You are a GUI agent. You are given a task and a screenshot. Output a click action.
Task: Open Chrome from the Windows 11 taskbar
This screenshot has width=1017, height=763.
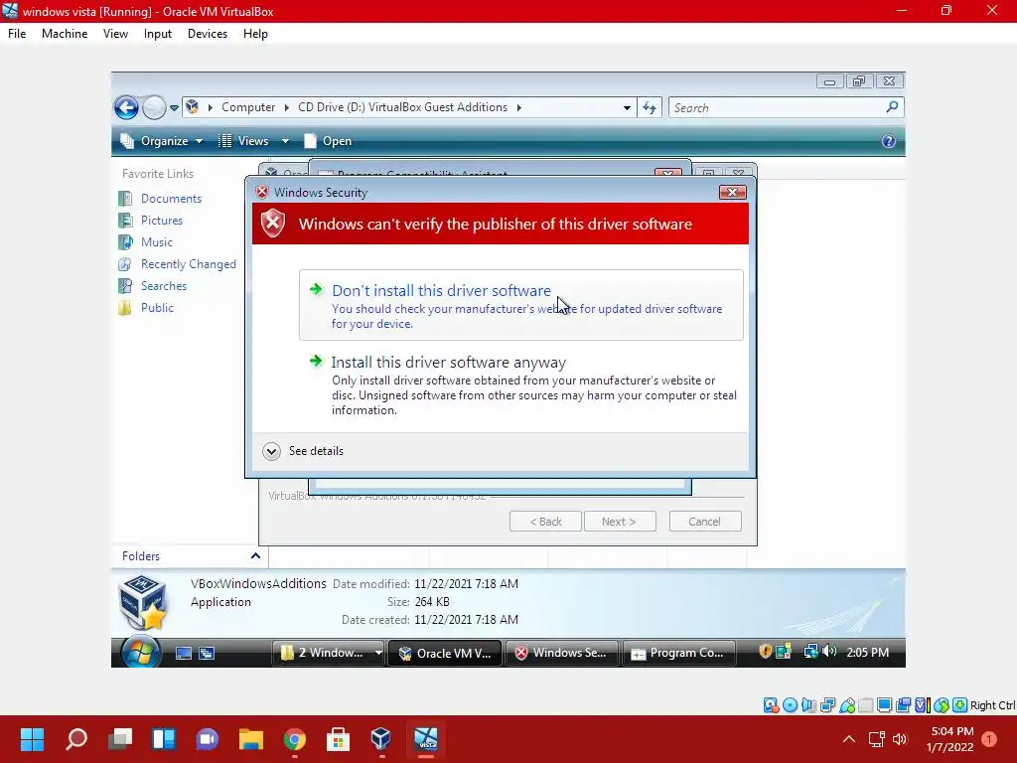coord(294,739)
